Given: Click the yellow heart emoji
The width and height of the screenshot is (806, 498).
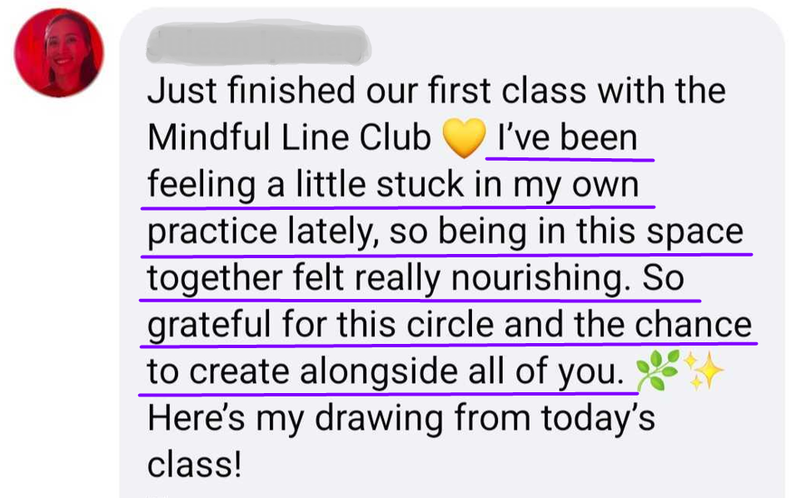Looking at the screenshot, I should (464, 137).
